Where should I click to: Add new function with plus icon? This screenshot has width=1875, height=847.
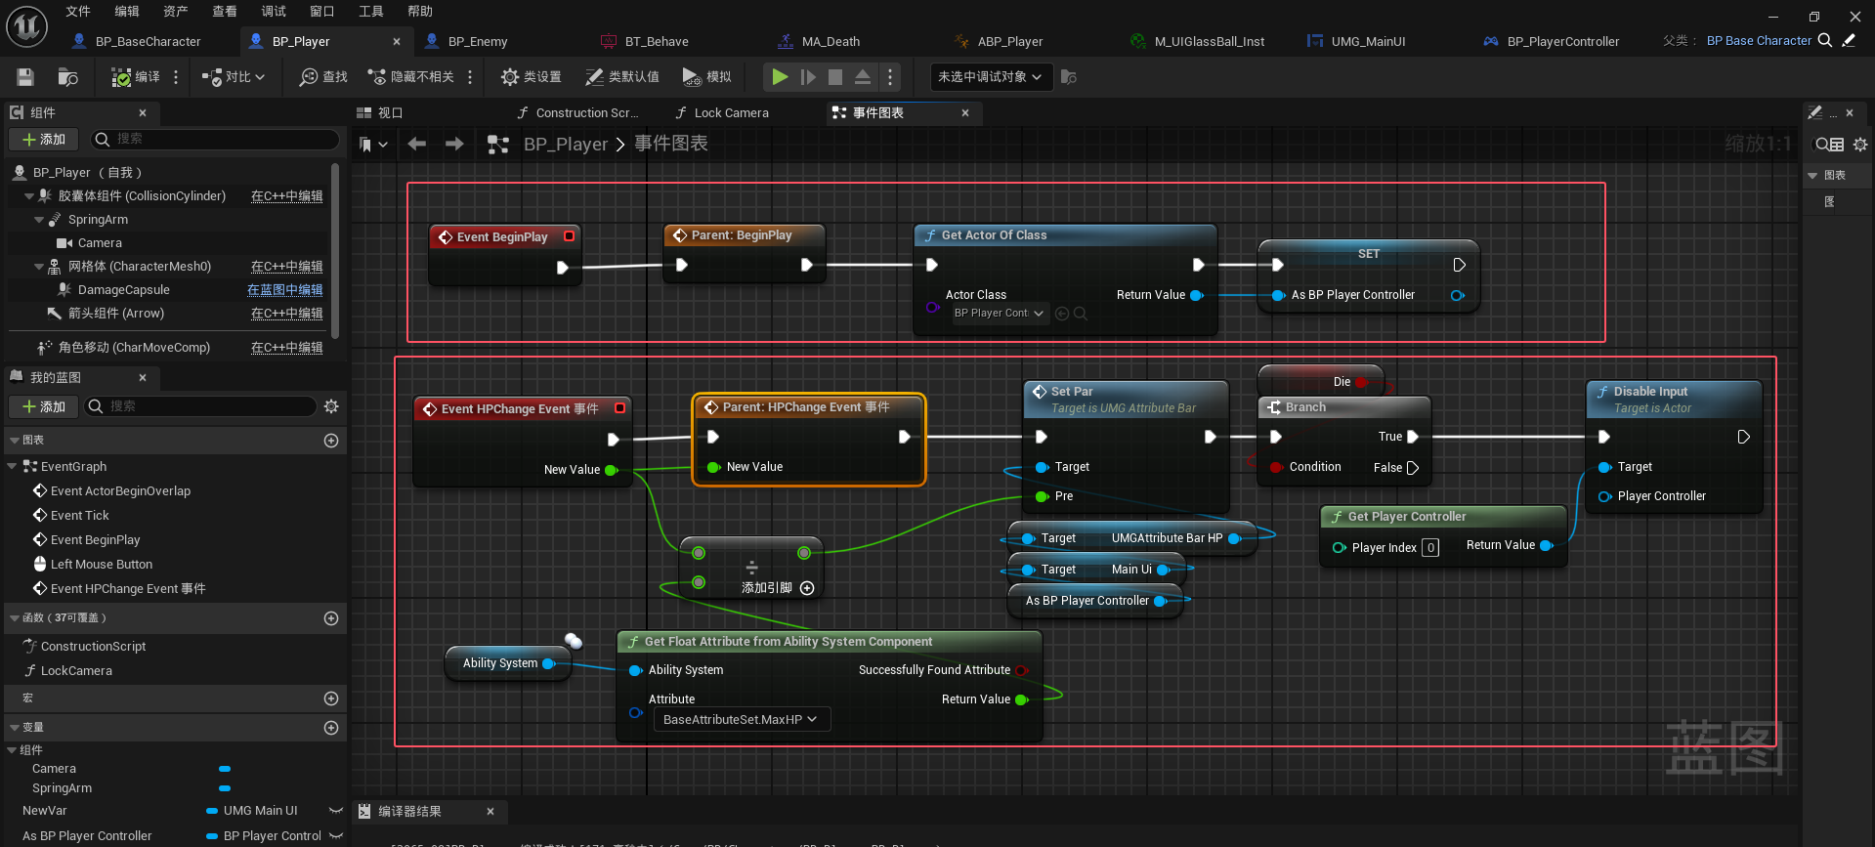tap(331, 618)
